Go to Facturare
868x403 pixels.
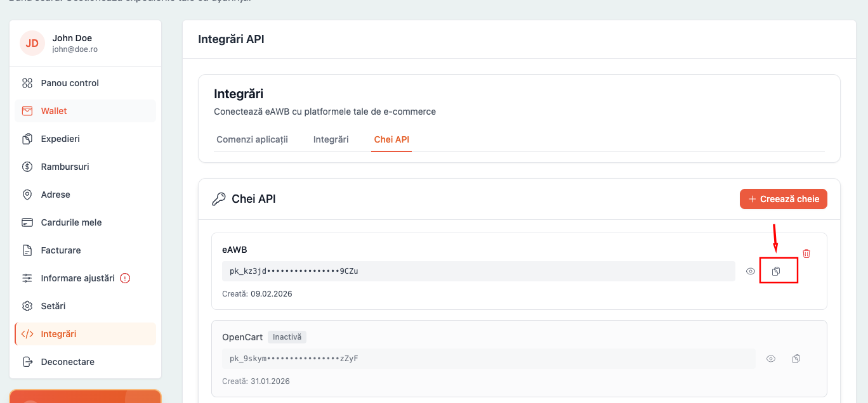pyautogui.click(x=85, y=250)
